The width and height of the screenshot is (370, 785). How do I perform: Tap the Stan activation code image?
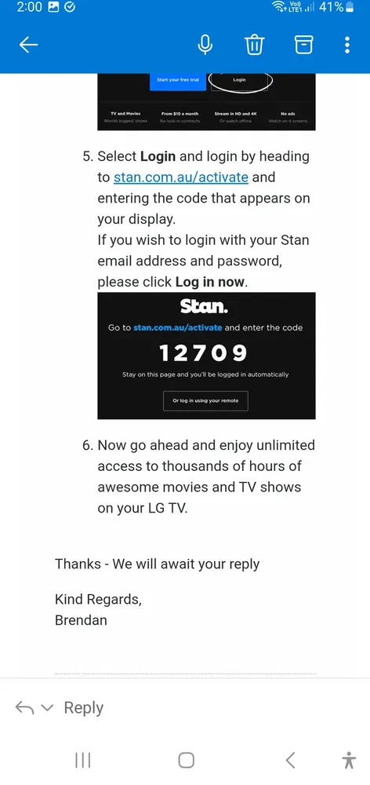[x=206, y=356]
